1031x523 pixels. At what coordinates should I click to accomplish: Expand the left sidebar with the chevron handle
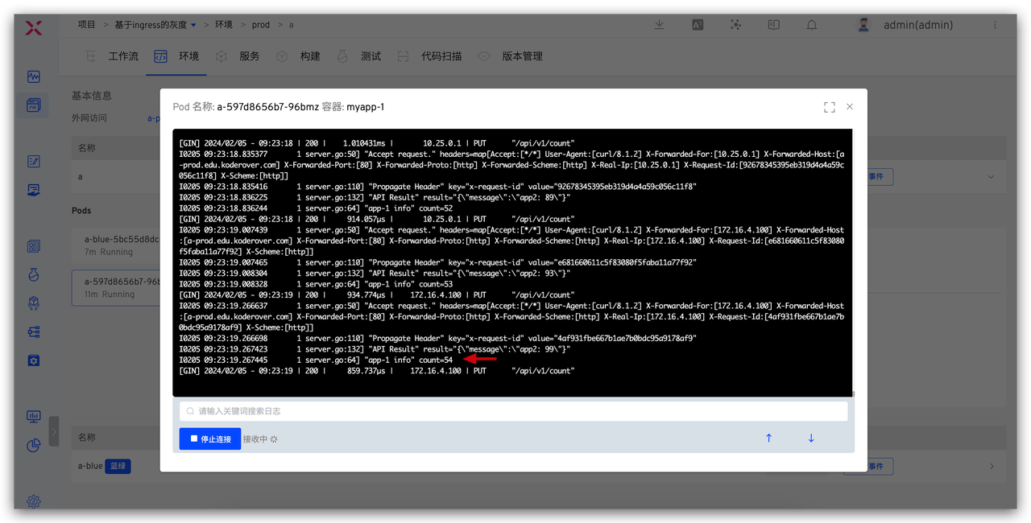tap(54, 432)
